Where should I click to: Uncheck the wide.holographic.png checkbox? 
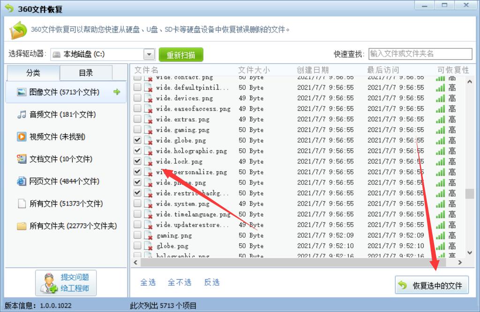coord(137,151)
